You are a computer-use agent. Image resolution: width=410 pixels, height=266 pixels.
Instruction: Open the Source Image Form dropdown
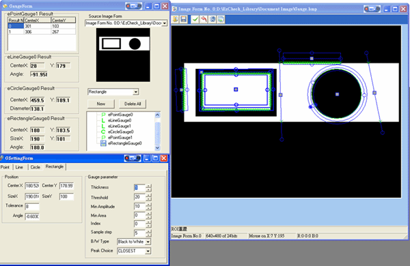(165, 23)
